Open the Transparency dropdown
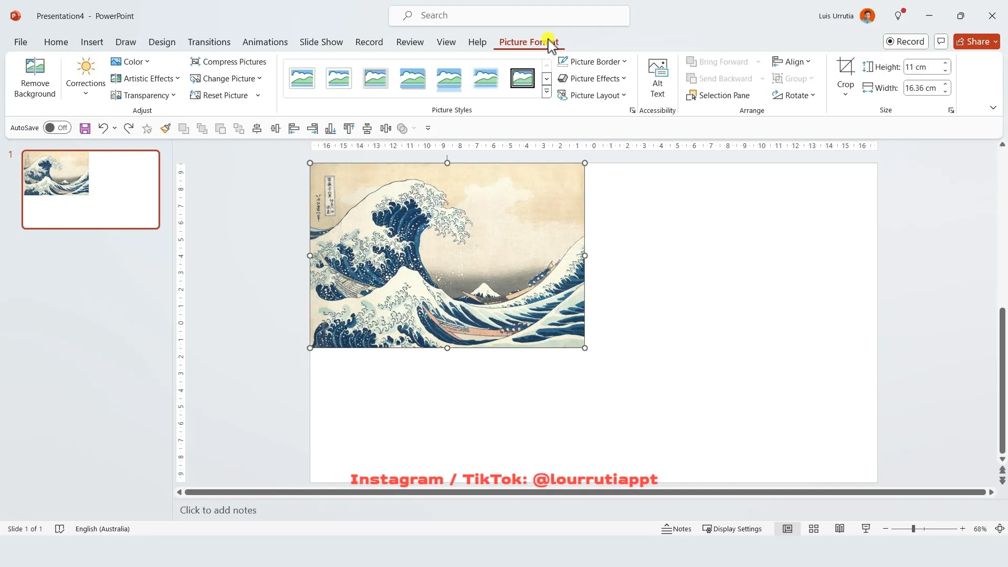1008x567 pixels. pos(143,96)
